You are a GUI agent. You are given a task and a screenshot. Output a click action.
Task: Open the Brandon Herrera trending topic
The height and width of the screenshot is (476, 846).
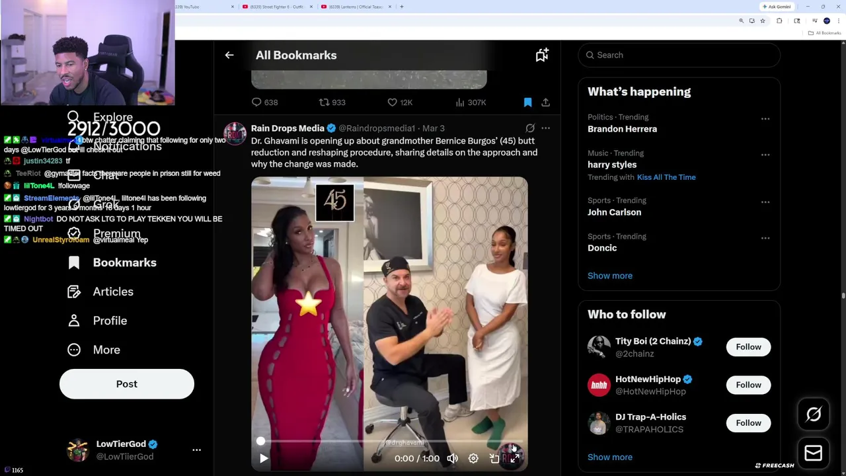click(x=622, y=129)
